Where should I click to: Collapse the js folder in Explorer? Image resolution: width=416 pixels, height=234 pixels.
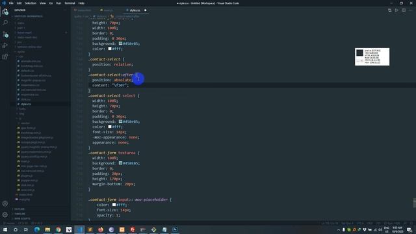point(20,118)
